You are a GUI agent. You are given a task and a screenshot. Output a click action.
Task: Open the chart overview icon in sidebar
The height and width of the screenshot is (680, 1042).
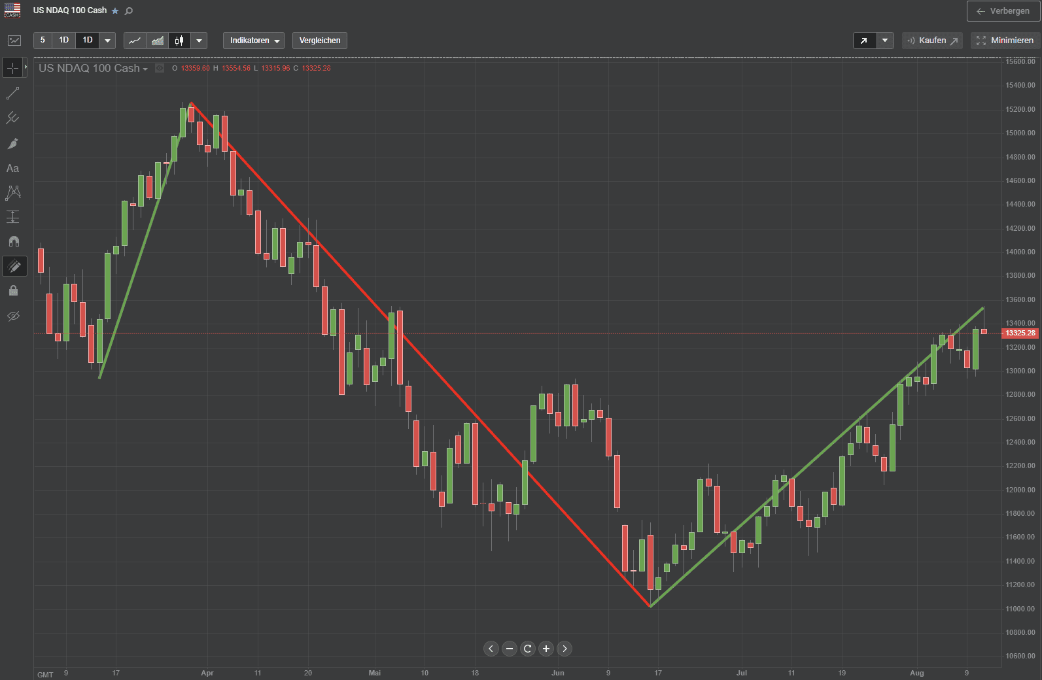(x=14, y=41)
